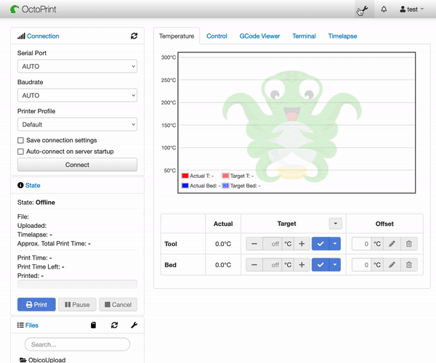The height and width of the screenshot is (363, 436).
Task: Select the Temperature tab
Action: (177, 36)
